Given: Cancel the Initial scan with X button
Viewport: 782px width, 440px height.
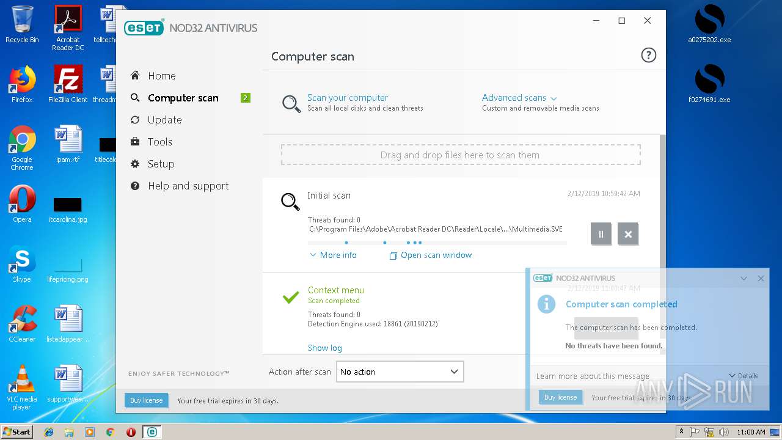Looking at the screenshot, I should (x=627, y=233).
